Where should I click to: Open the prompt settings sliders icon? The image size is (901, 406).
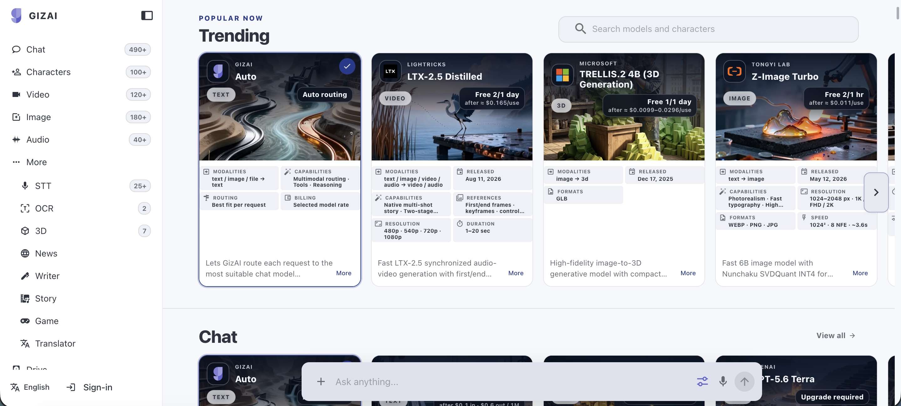tap(702, 382)
